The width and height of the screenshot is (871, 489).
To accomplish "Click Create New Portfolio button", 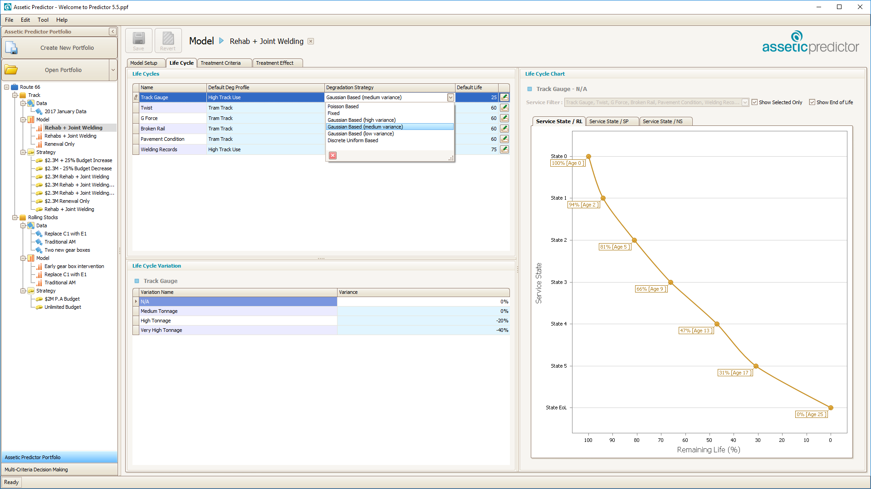I will [x=59, y=48].
